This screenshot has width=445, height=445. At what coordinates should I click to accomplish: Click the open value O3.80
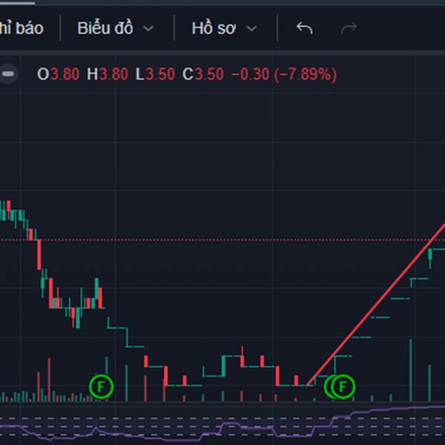[58, 74]
